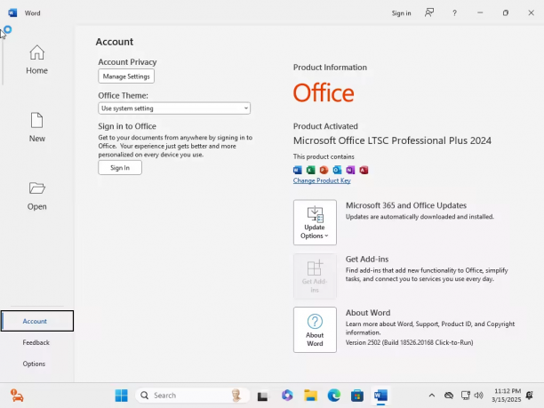544x408 pixels.
Task: Click the OneDrive cloud tray icon
Action: [449, 396]
